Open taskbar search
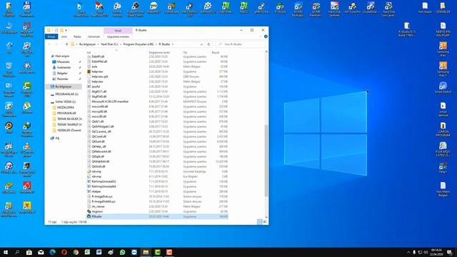457x257 pixels. 17,252
